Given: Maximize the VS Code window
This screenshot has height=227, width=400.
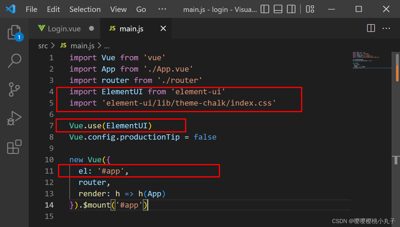Looking at the screenshot, I should pos(359,9).
